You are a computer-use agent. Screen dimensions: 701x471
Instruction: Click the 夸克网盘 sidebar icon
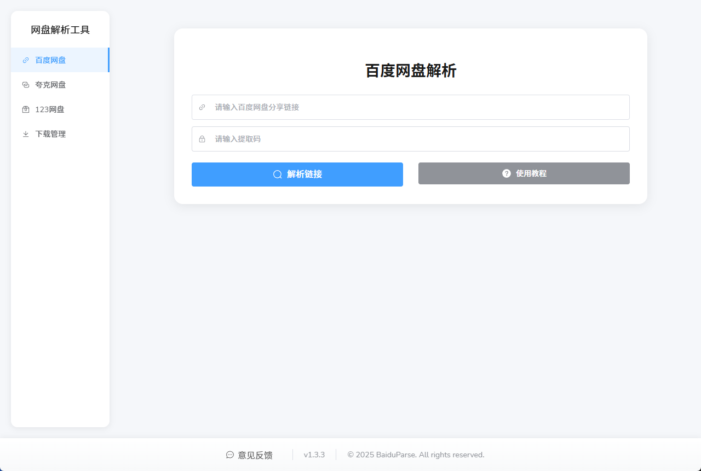click(26, 85)
